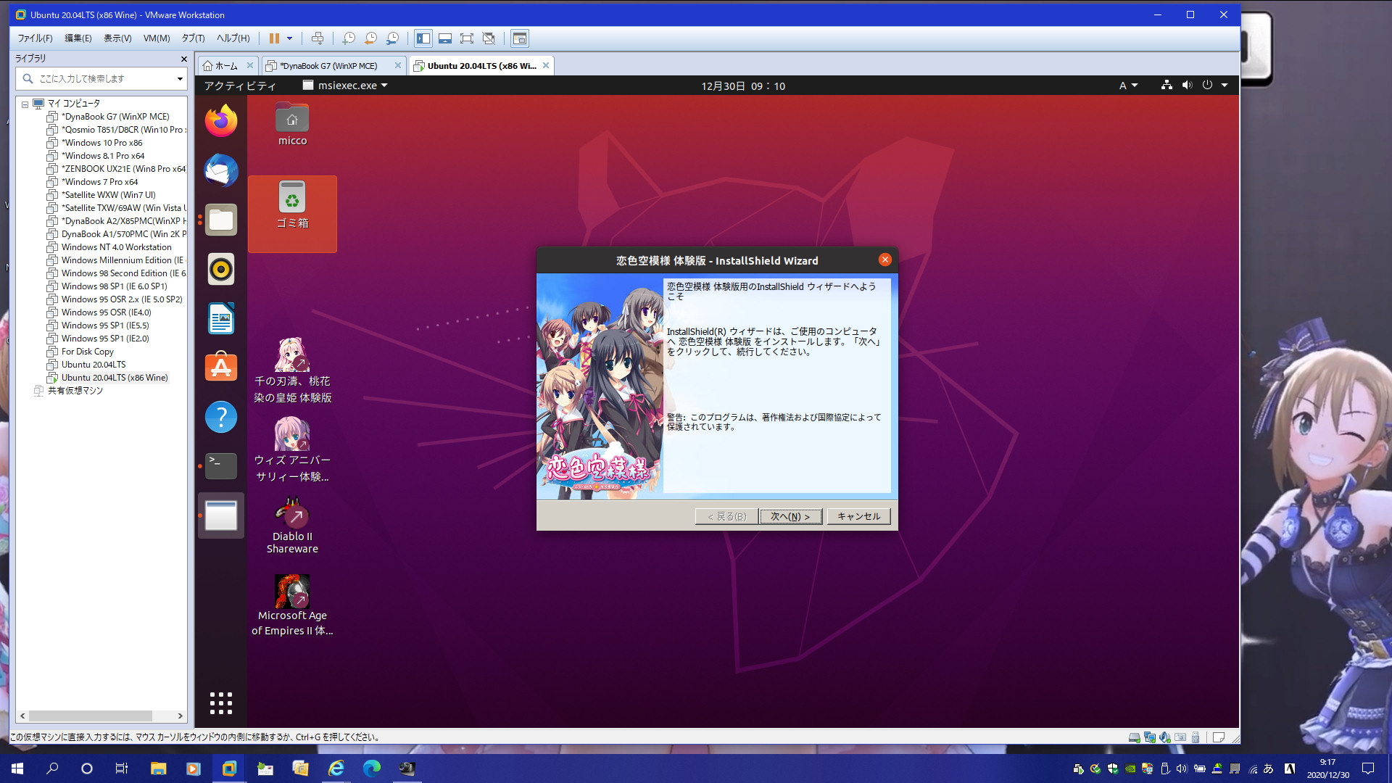Open the msiexec.exe application menu
The image size is (1392, 783).
[345, 86]
